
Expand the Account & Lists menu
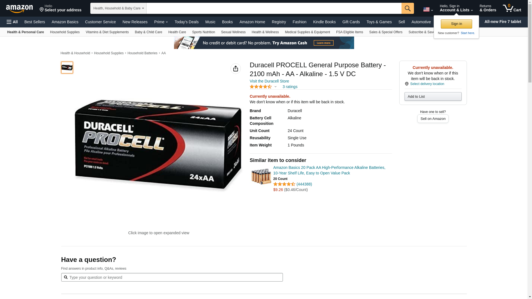pyautogui.click(x=456, y=8)
